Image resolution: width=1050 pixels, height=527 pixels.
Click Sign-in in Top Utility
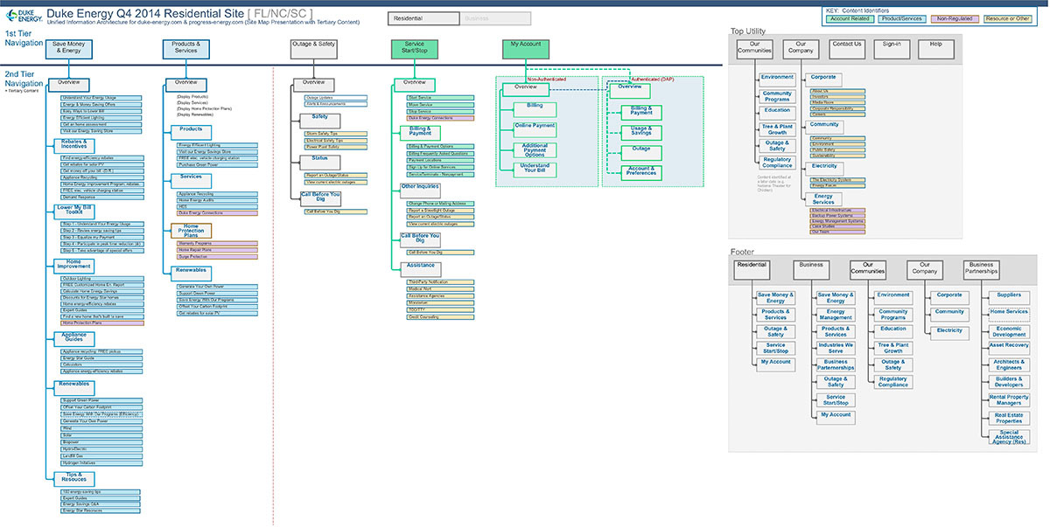[x=892, y=48]
